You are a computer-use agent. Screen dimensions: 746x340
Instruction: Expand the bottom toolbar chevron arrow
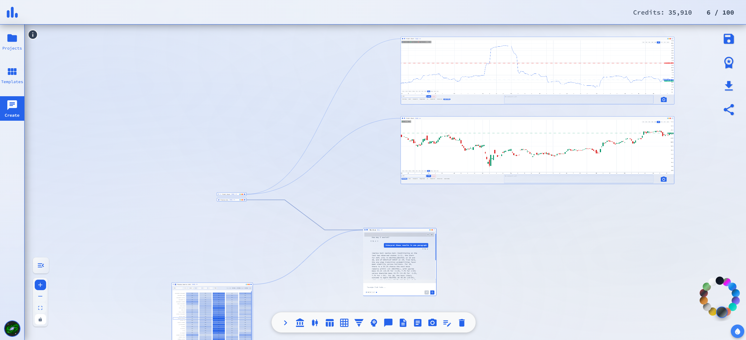(x=285, y=323)
